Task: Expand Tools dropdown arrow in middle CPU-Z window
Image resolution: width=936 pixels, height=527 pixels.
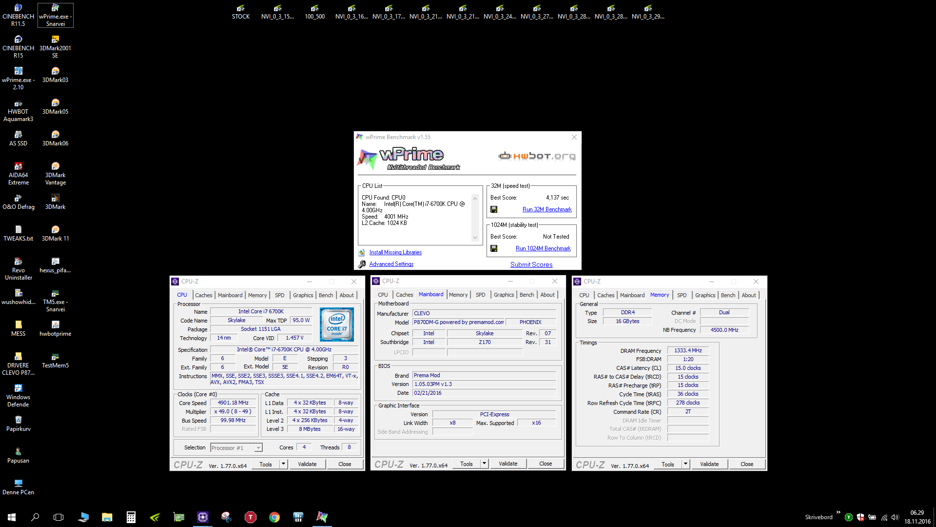Action: pyautogui.click(x=484, y=463)
